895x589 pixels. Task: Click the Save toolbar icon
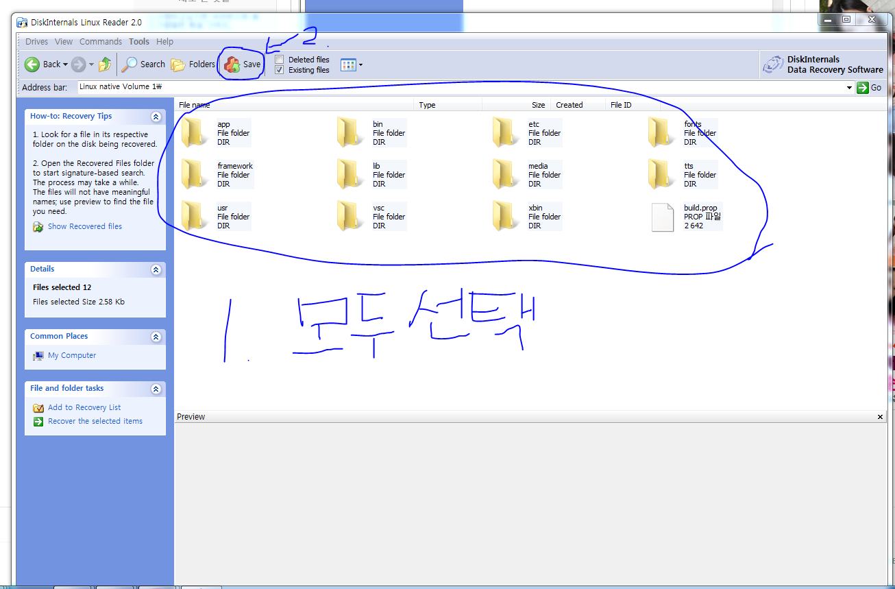click(232, 64)
